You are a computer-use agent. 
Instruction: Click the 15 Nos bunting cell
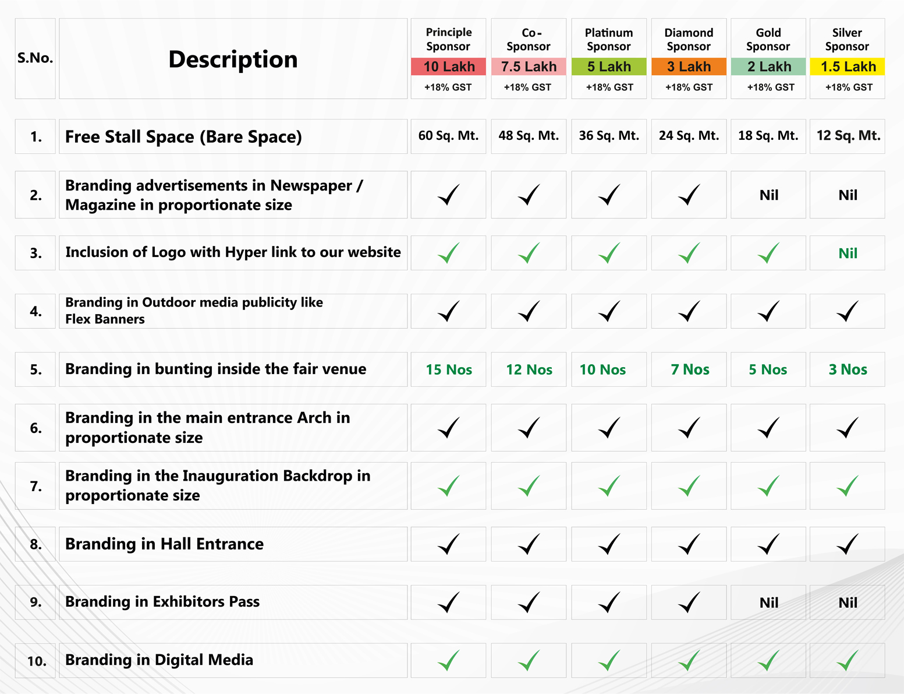click(448, 369)
